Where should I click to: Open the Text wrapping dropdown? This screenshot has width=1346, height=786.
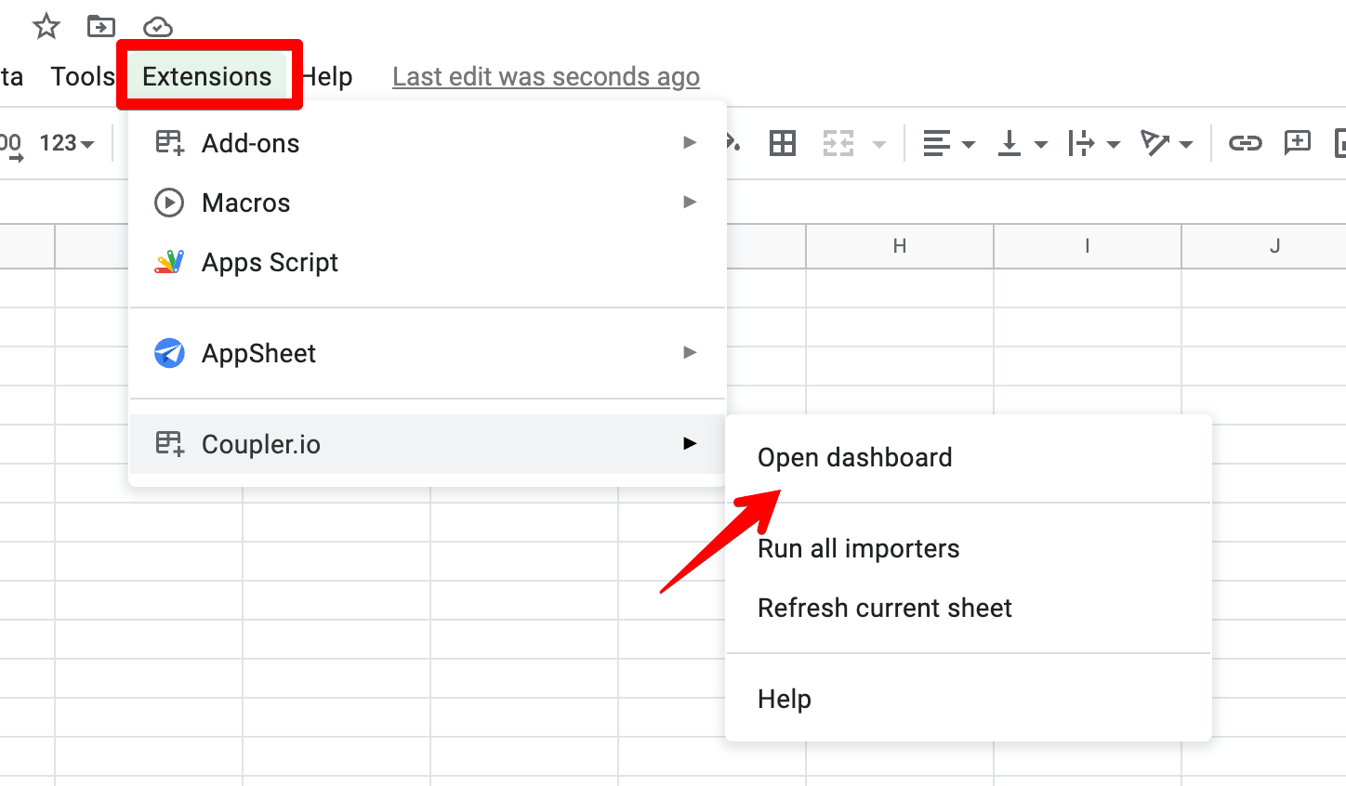pos(1094,143)
